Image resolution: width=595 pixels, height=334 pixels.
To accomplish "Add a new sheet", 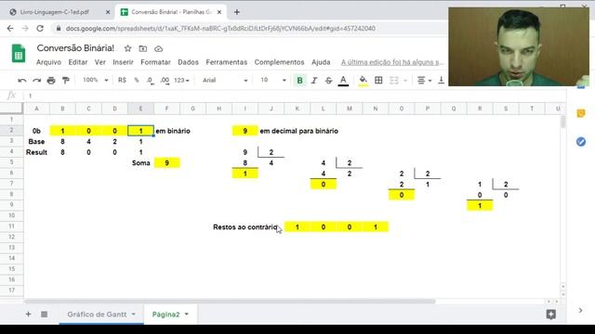I will click(x=28, y=314).
